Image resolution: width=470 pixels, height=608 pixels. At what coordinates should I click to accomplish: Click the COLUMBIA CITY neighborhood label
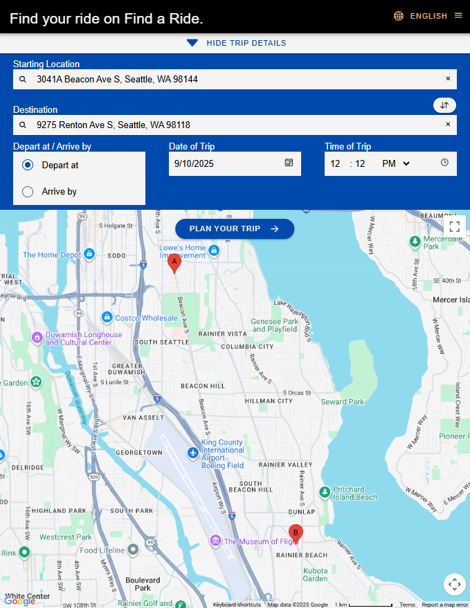247,347
